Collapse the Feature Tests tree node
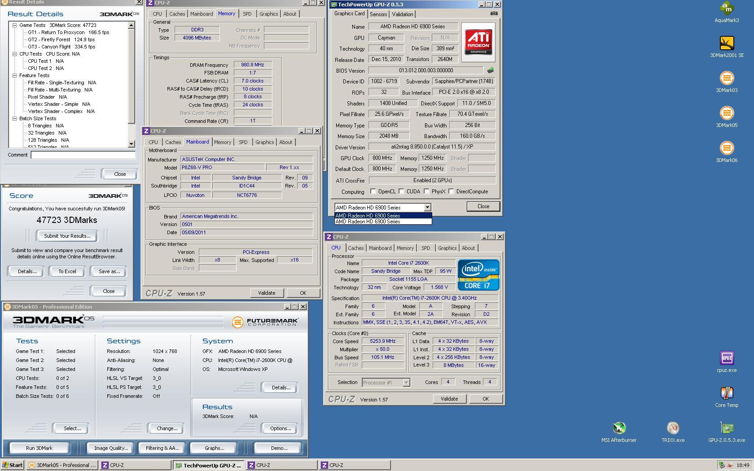 click(14, 75)
